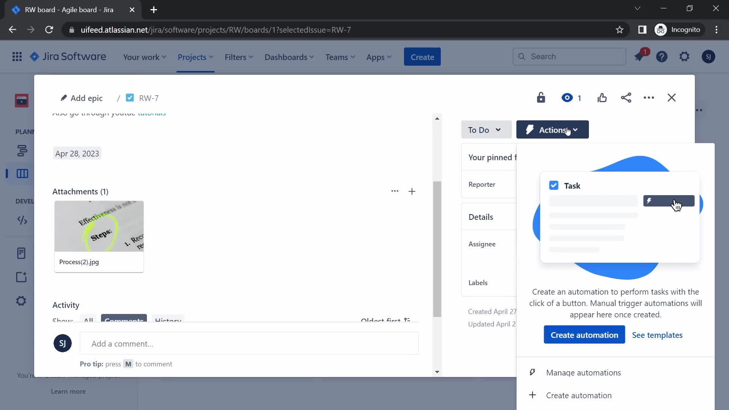Click the Jira Software logo
The image size is (729, 410).
(x=68, y=57)
